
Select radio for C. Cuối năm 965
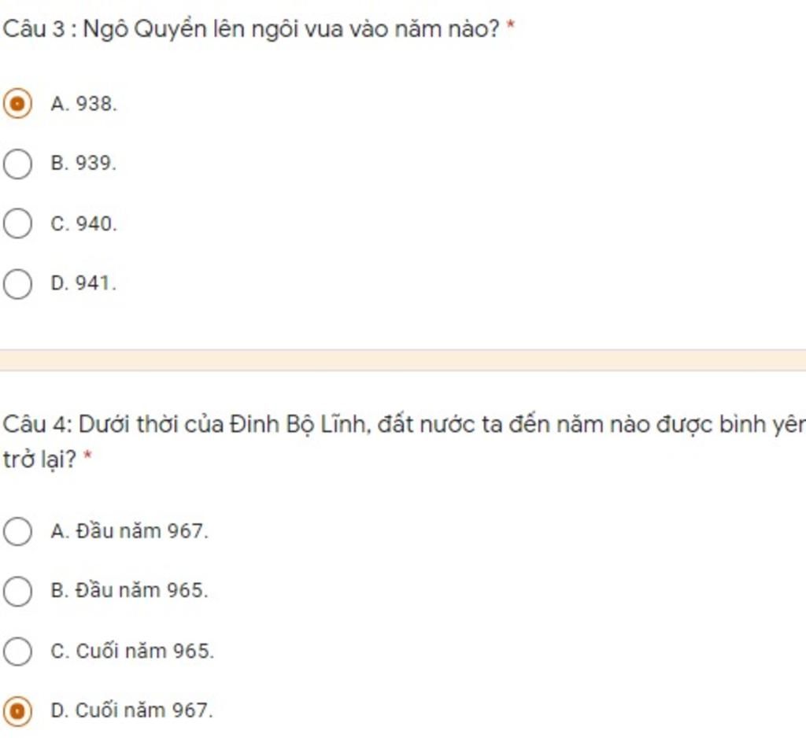17,651
